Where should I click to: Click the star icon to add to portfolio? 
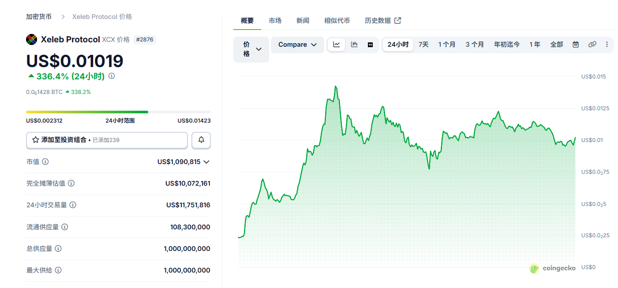coord(36,140)
